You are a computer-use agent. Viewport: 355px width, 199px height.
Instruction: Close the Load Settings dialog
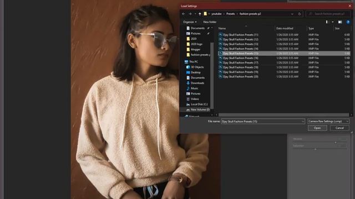349,6
